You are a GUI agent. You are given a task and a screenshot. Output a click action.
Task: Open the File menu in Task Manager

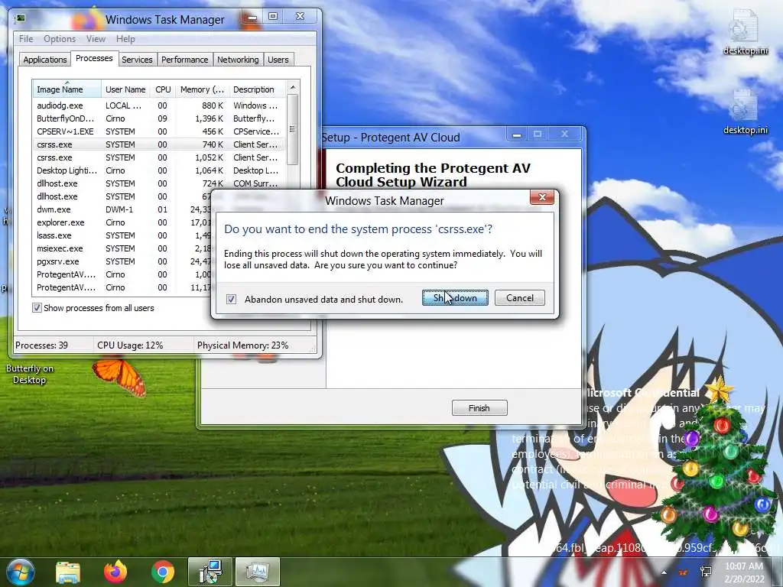click(x=26, y=38)
